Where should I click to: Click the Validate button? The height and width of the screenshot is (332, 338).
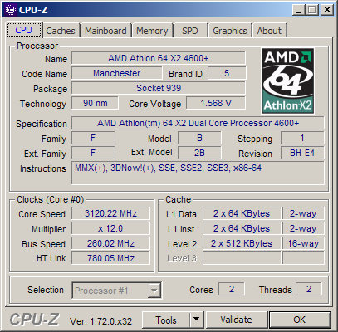[x=237, y=320]
